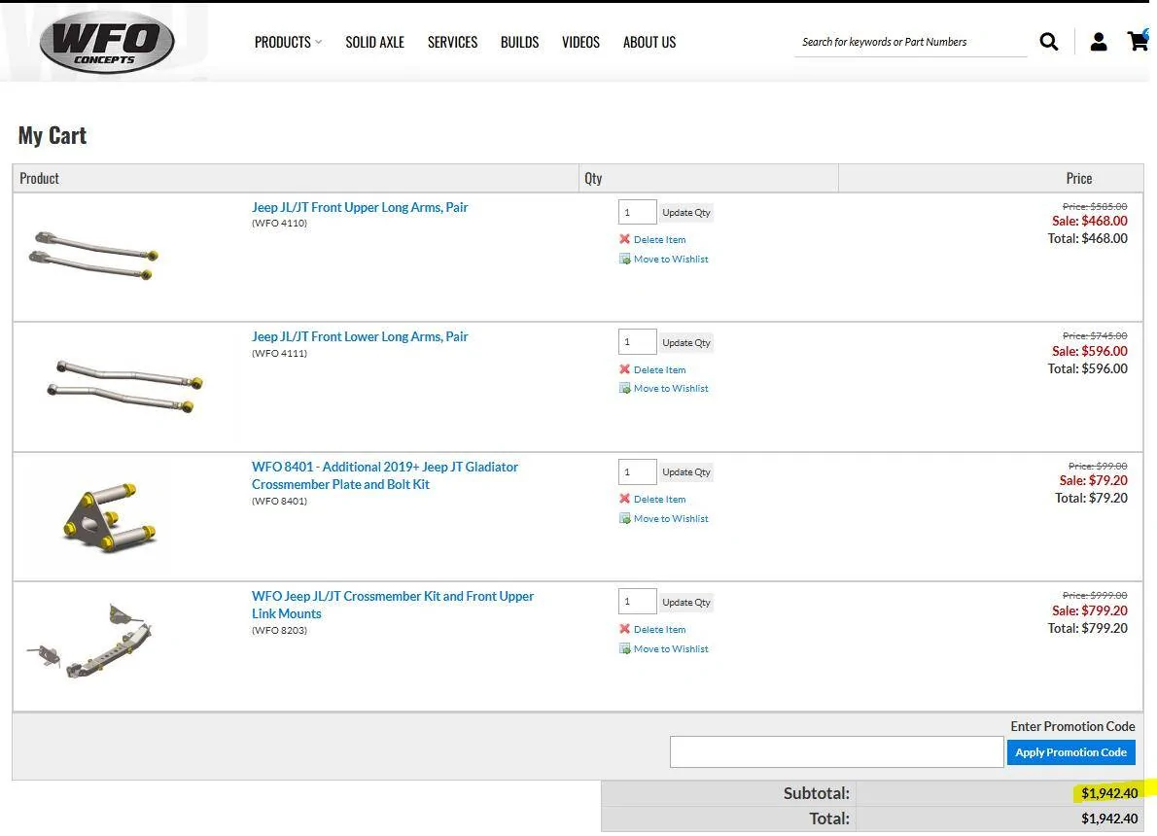
Task: Click the (WFO 4111) part number text
Action: point(279,353)
